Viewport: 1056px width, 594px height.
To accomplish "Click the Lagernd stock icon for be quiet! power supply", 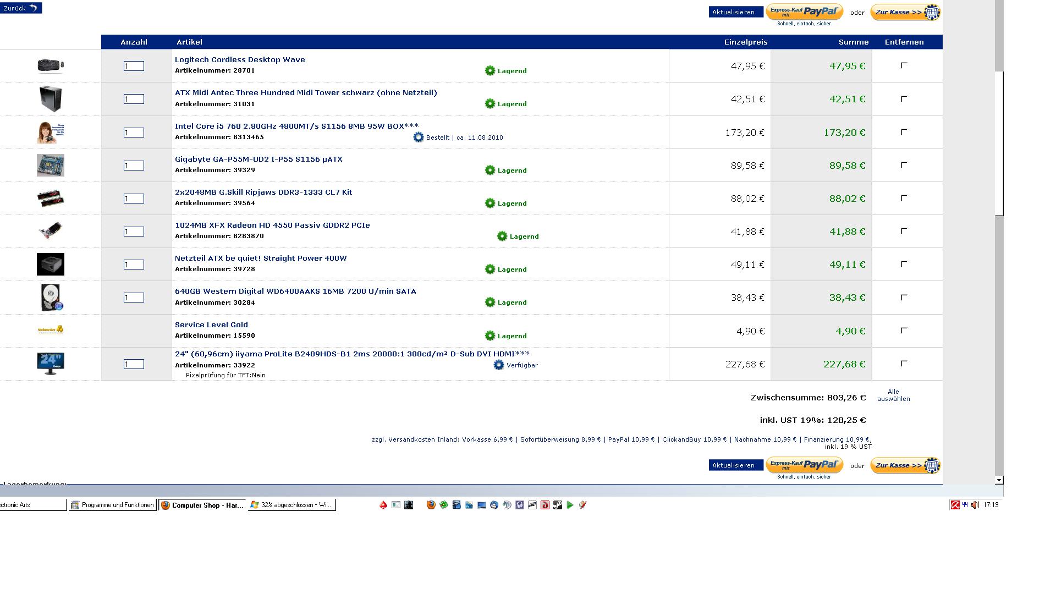I will click(x=490, y=269).
